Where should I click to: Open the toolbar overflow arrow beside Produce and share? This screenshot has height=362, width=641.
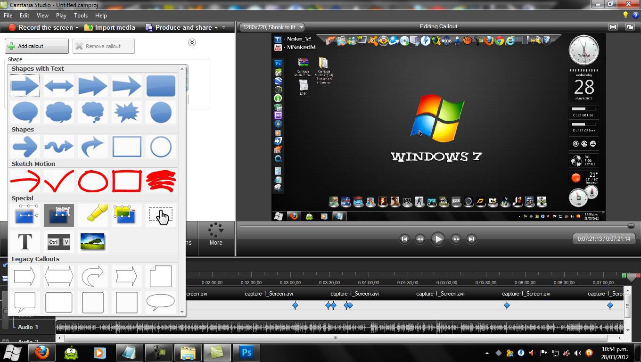click(223, 28)
